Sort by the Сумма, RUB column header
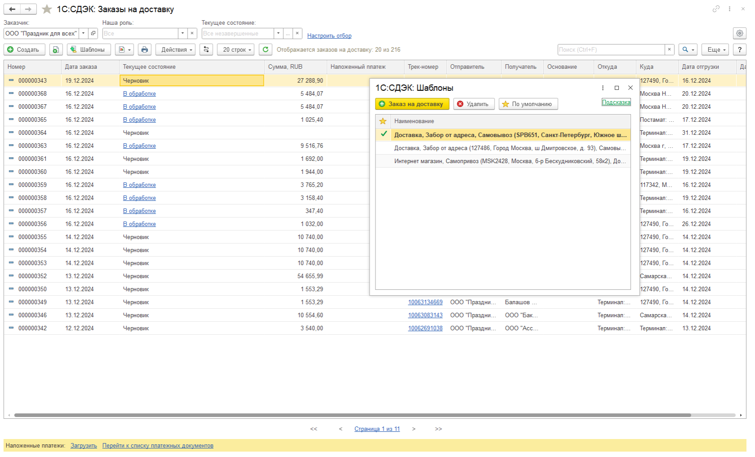The height and width of the screenshot is (457, 755). click(296, 67)
